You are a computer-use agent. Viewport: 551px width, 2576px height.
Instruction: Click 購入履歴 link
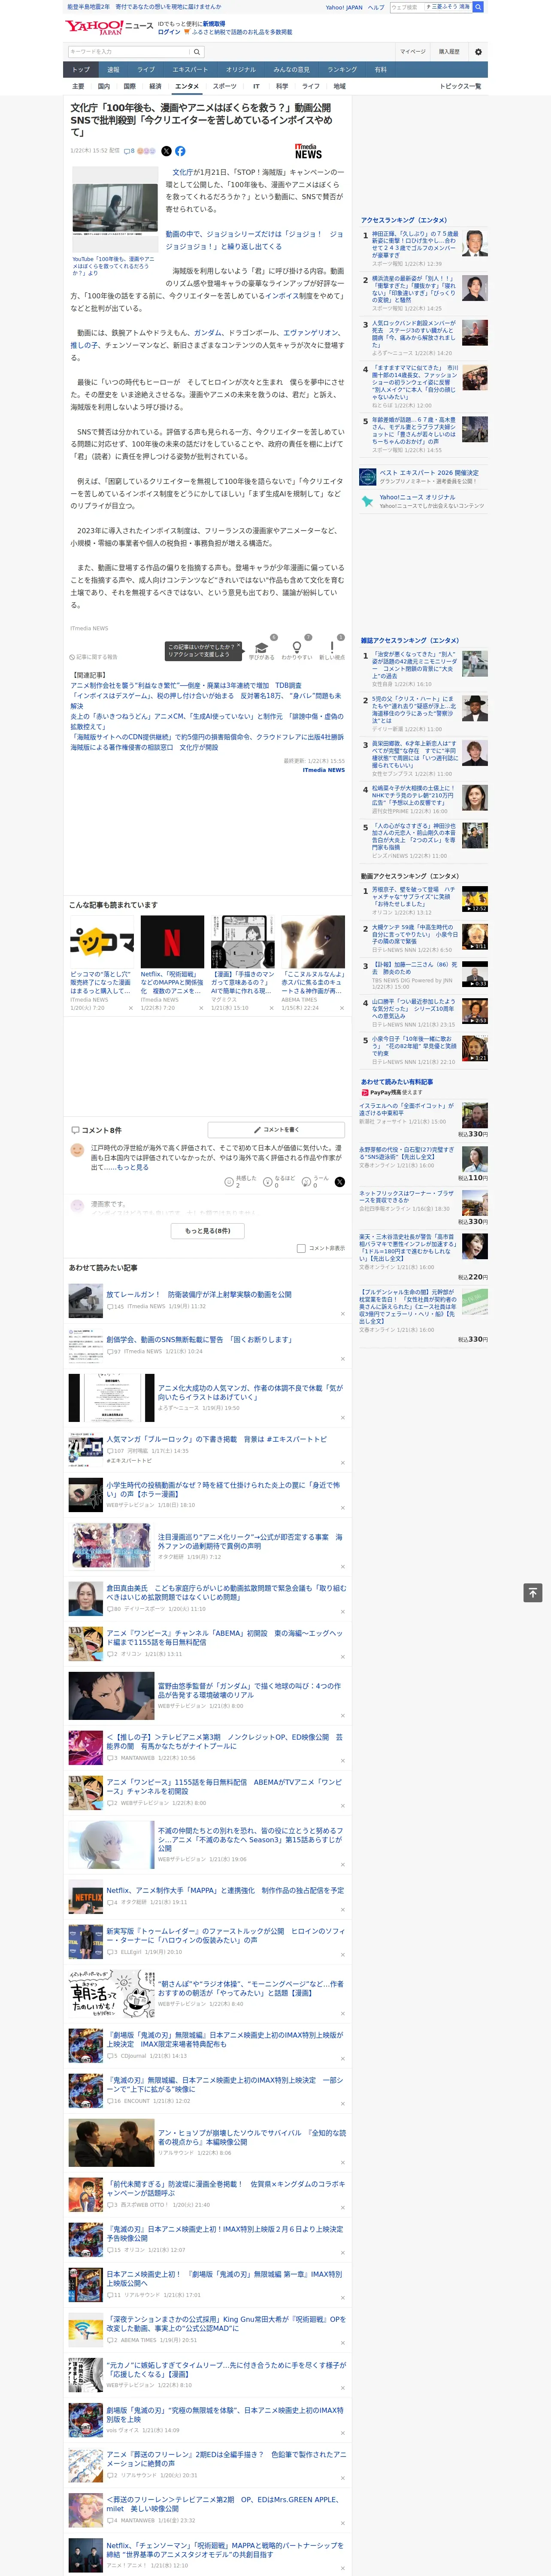(449, 52)
